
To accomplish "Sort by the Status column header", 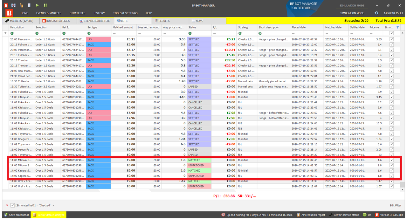I will 199,28.
